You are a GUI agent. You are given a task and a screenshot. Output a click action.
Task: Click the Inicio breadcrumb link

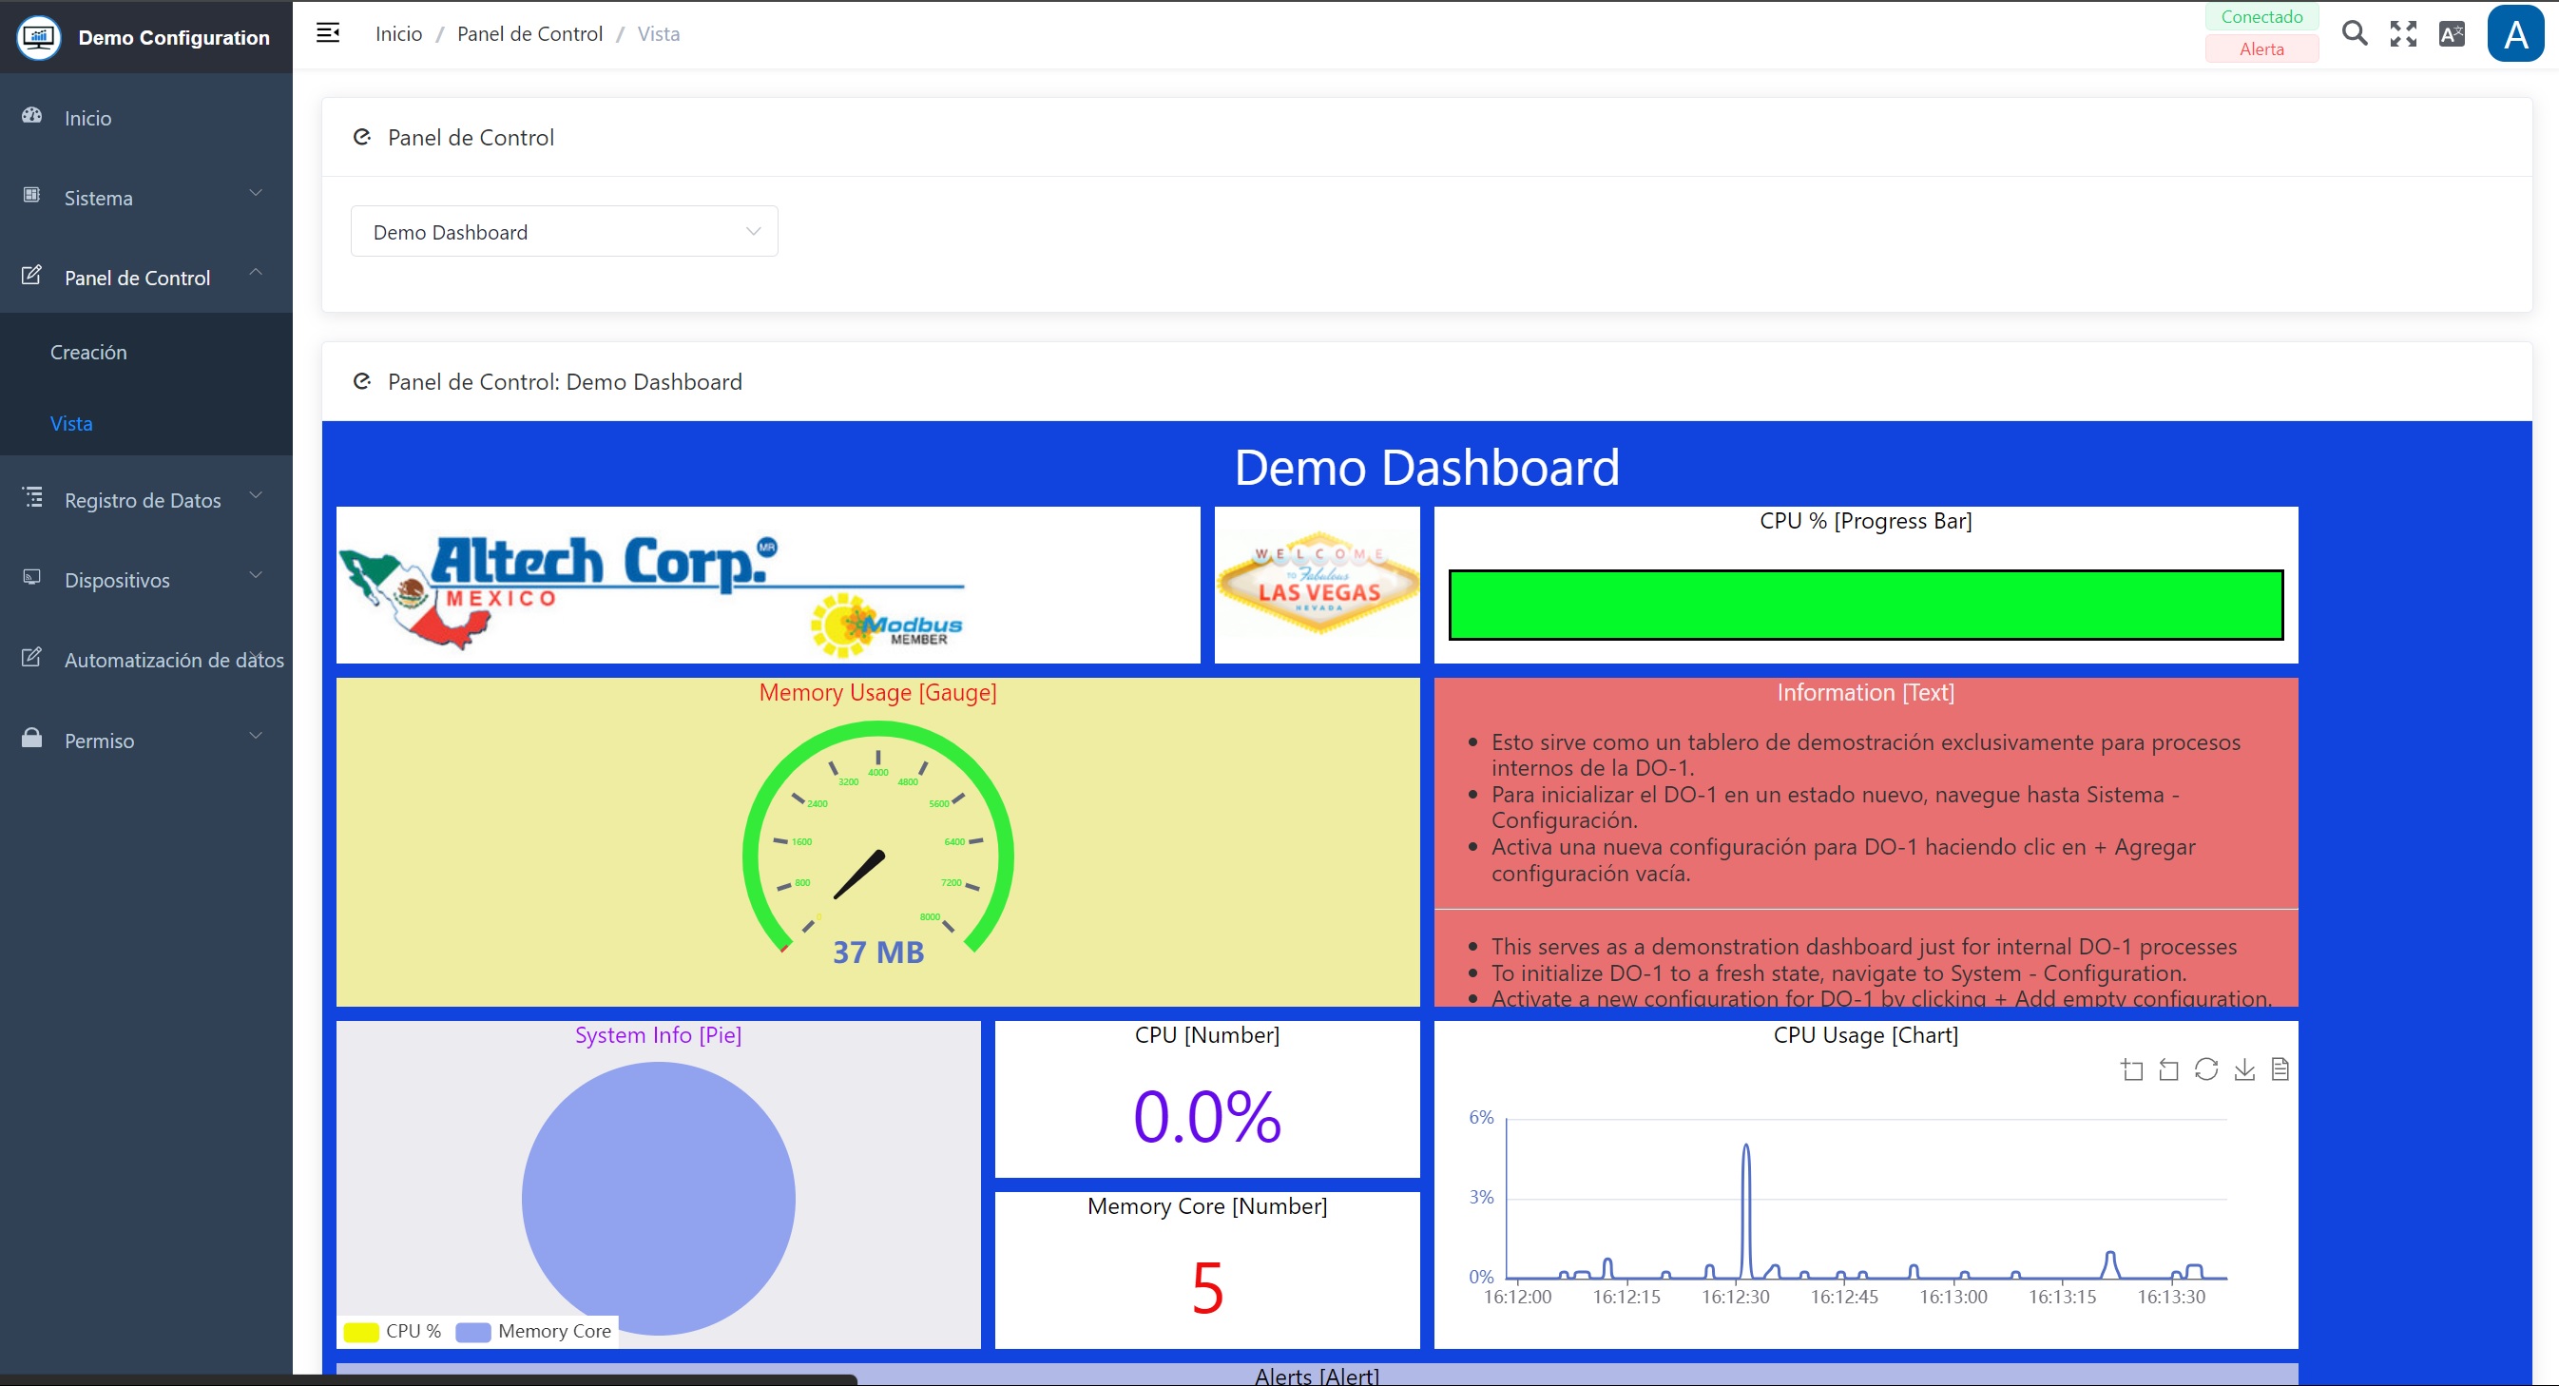pos(398,34)
